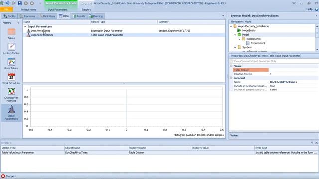Viewport: 319px width, 179px height.
Task: Open the Help icon at top right
Action: (317, 9)
